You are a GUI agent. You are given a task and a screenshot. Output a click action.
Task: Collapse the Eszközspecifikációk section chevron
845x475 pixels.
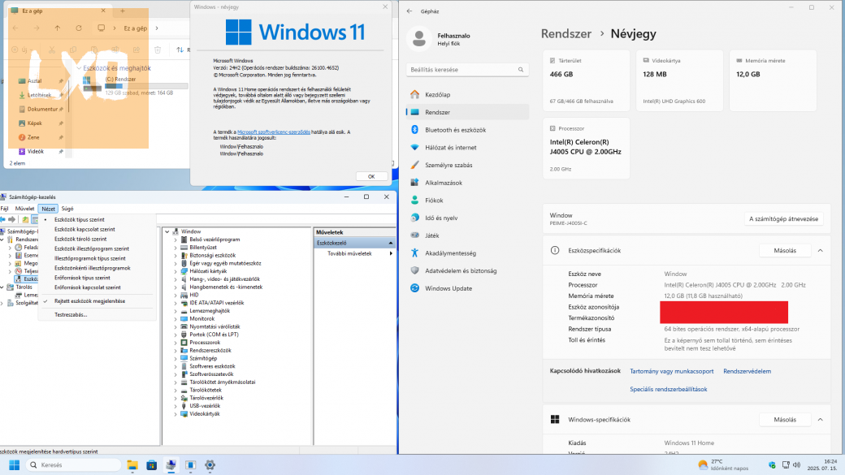820,251
